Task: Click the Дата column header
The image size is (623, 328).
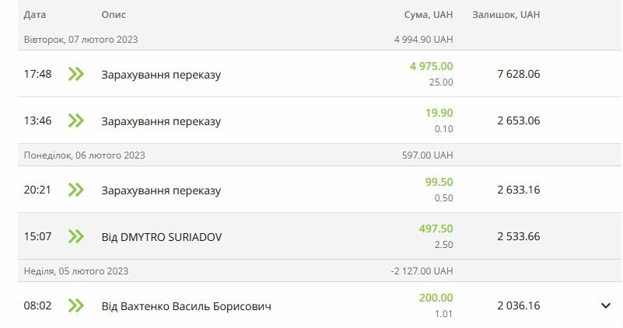Action: click(x=35, y=15)
